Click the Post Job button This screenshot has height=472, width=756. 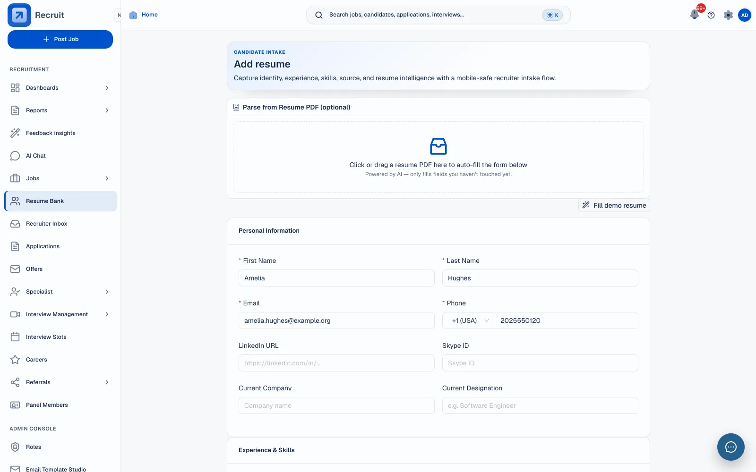[60, 39]
